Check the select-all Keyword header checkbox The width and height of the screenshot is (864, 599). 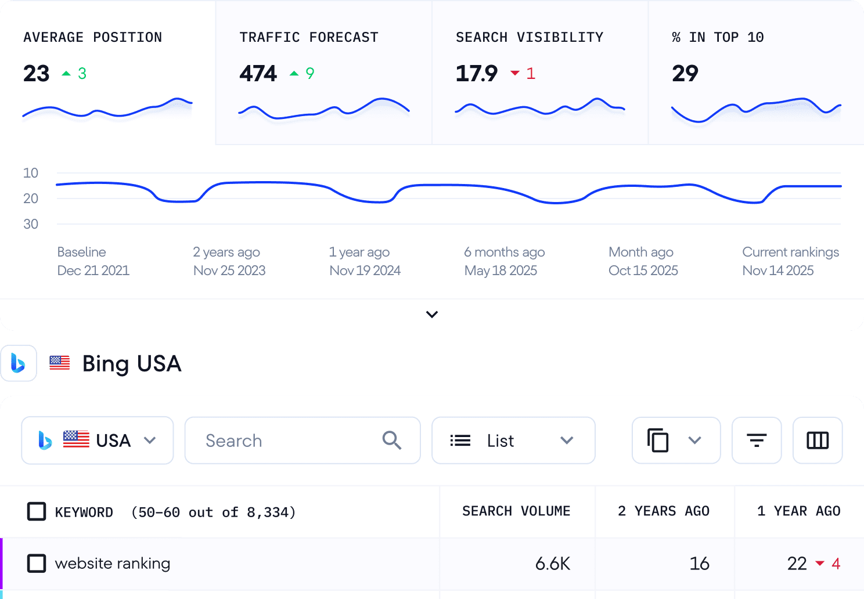[37, 512]
